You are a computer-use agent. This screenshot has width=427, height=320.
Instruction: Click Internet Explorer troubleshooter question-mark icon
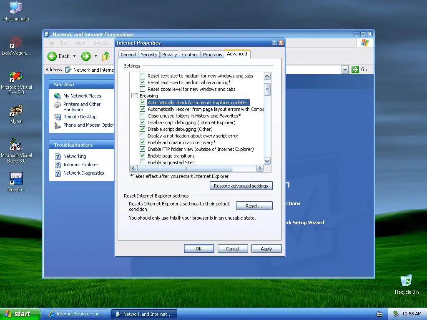58,165
